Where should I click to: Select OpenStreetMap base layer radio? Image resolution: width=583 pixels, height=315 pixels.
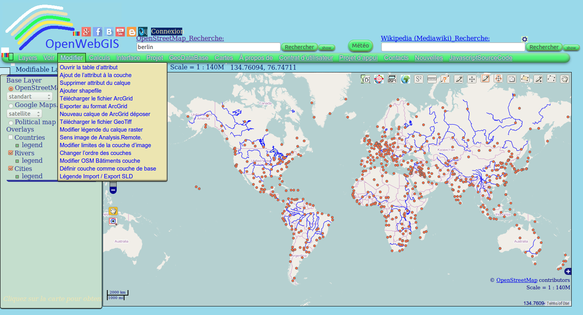[x=11, y=89]
